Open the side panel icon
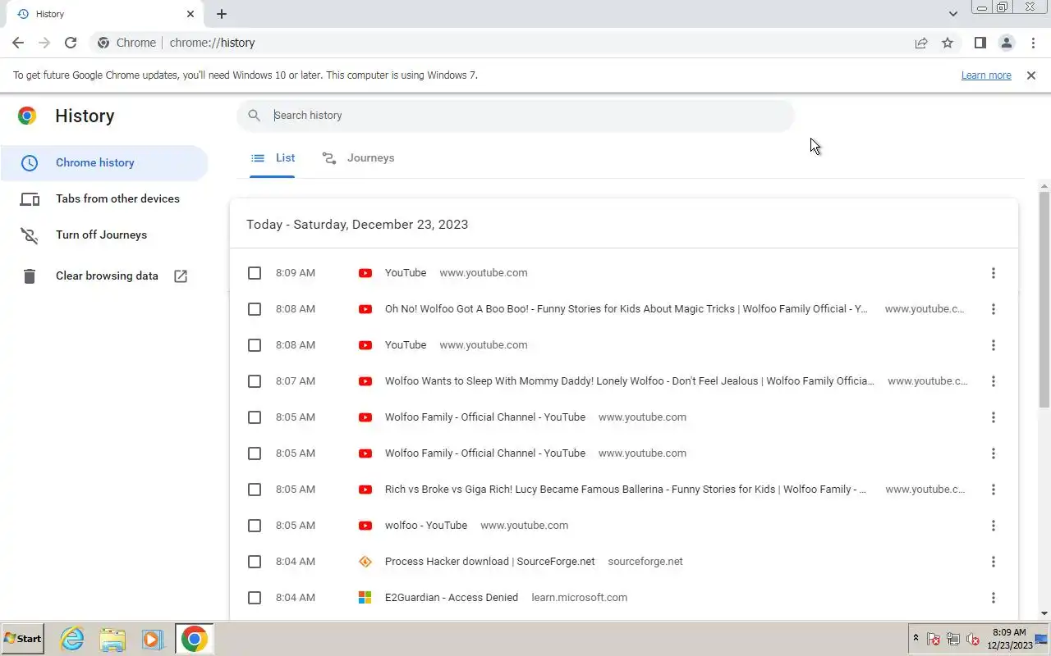 pyautogui.click(x=980, y=43)
